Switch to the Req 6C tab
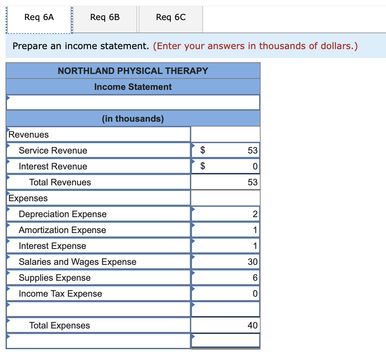Screen dimensions: 386x352 [x=170, y=16]
